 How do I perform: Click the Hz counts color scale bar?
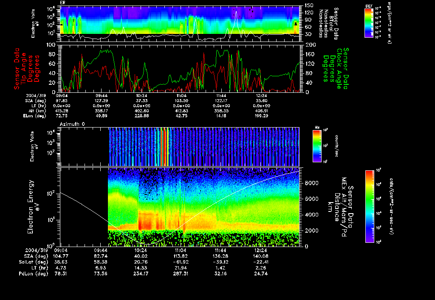tap(317, 146)
